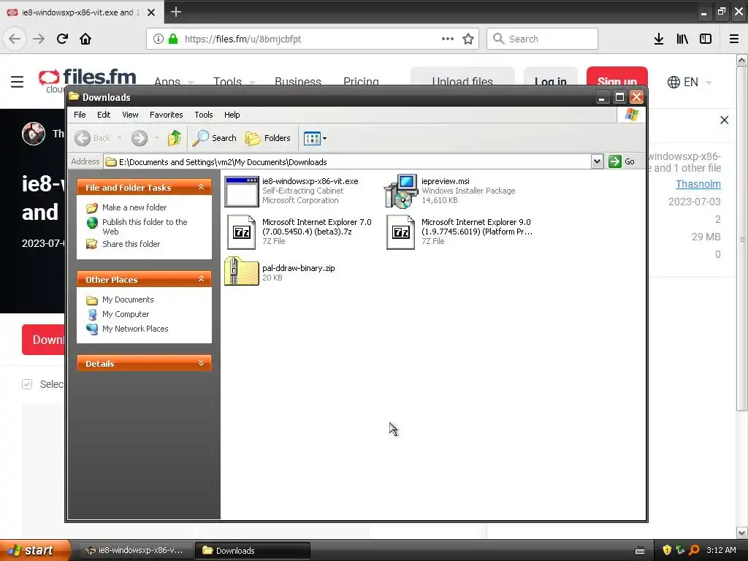Click the Forward arrow in Explorer toolbar
This screenshot has width=748, height=561.
click(140, 138)
